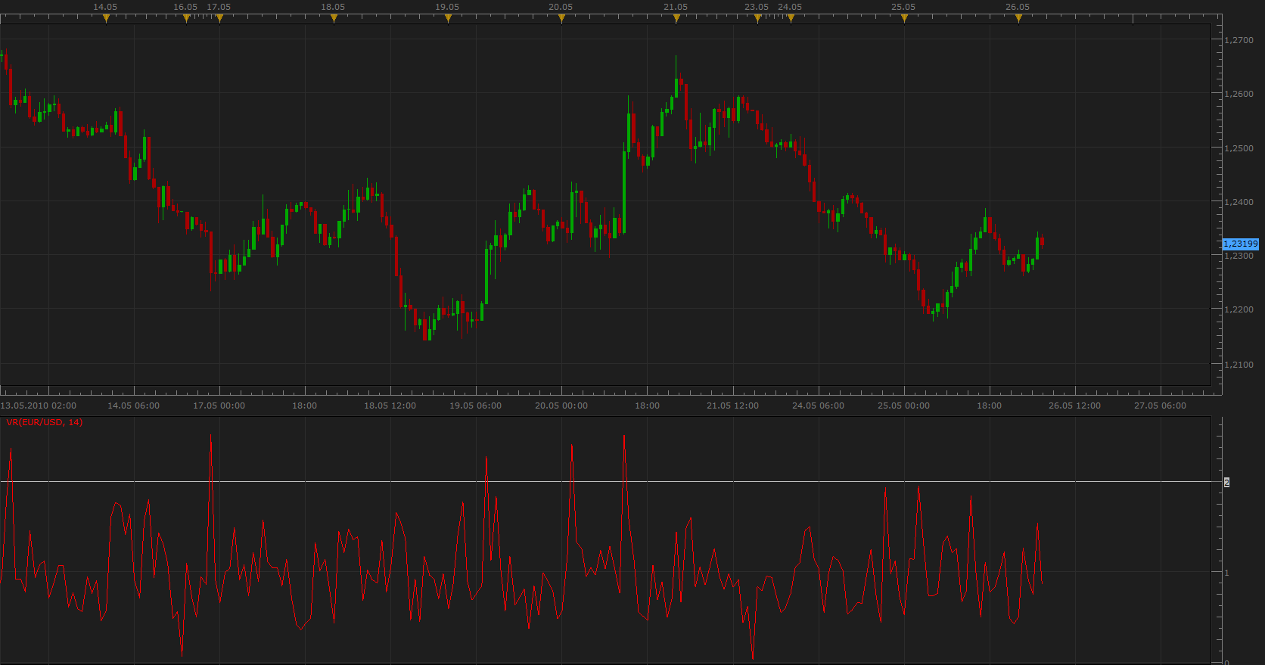Click the 24.05 06:00 time axis label
The image size is (1265, 665).
click(x=818, y=406)
